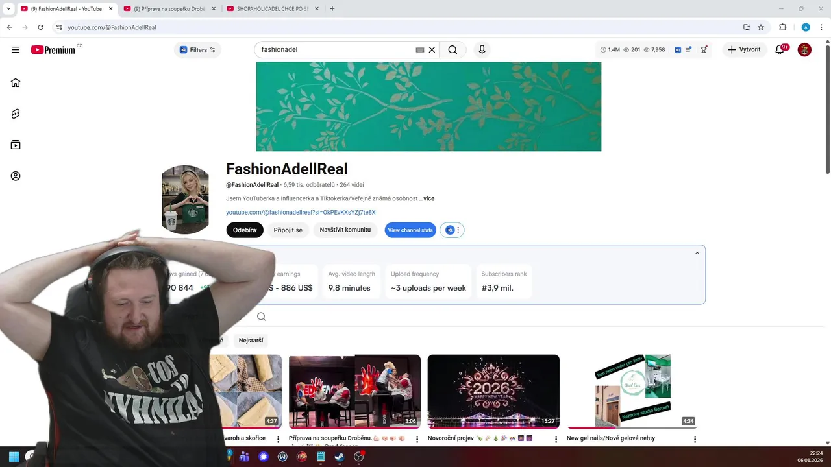831x467 pixels.
Task: Open the Příprava na soupeřku video thumbnail
Action: pos(354,391)
